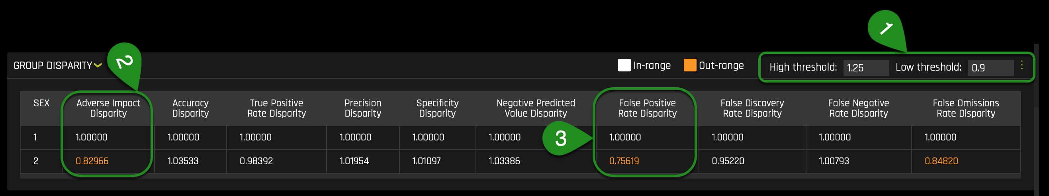This screenshot has height=196, width=1049.
Task: Select the 0.82966 adverse impact cell
Action: pyautogui.click(x=92, y=161)
